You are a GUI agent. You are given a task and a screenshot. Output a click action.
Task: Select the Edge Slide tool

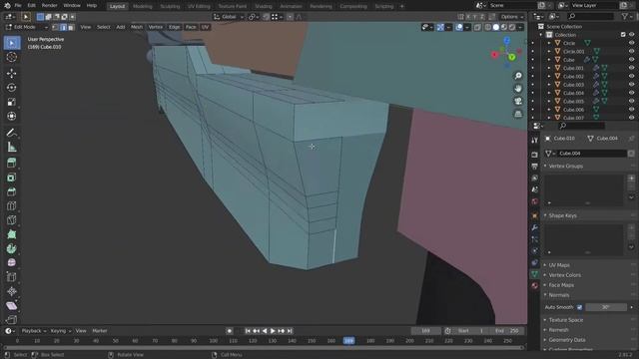pos(11,277)
